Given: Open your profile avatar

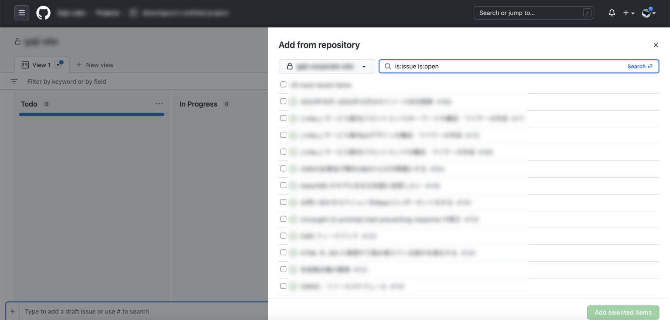Looking at the screenshot, I should [x=646, y=13].
